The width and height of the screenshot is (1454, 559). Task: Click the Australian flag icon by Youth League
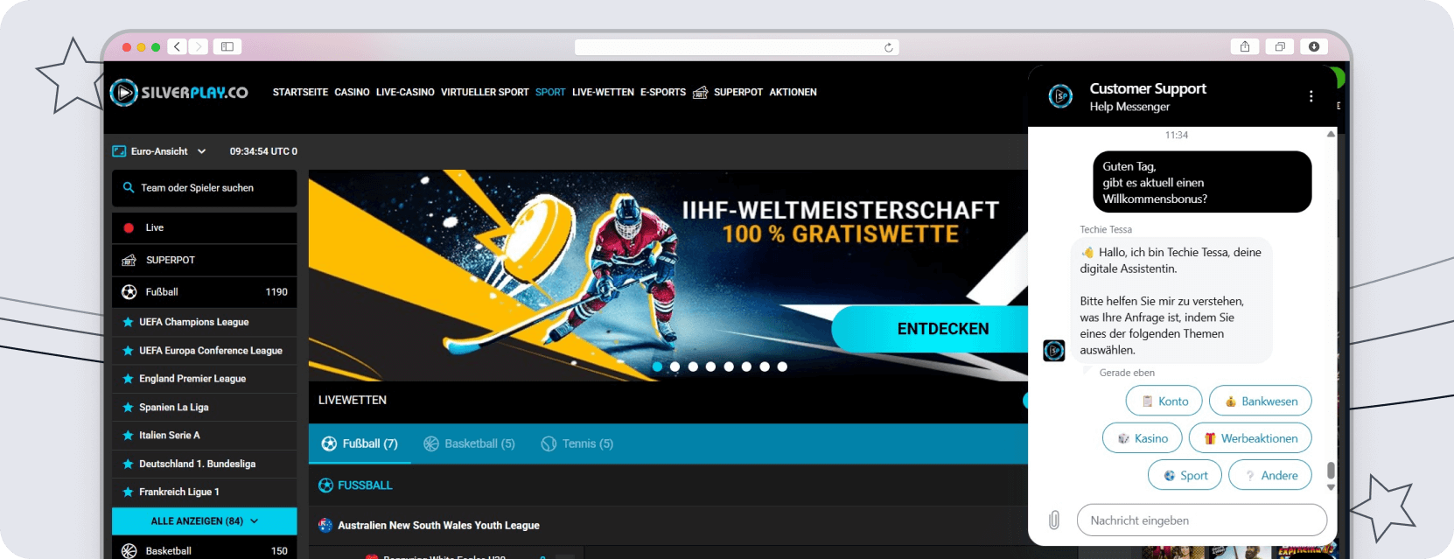325,525
